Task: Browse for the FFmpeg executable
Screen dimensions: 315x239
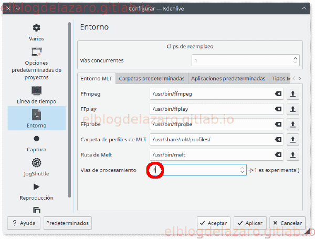Action: [x=293, y=93]
